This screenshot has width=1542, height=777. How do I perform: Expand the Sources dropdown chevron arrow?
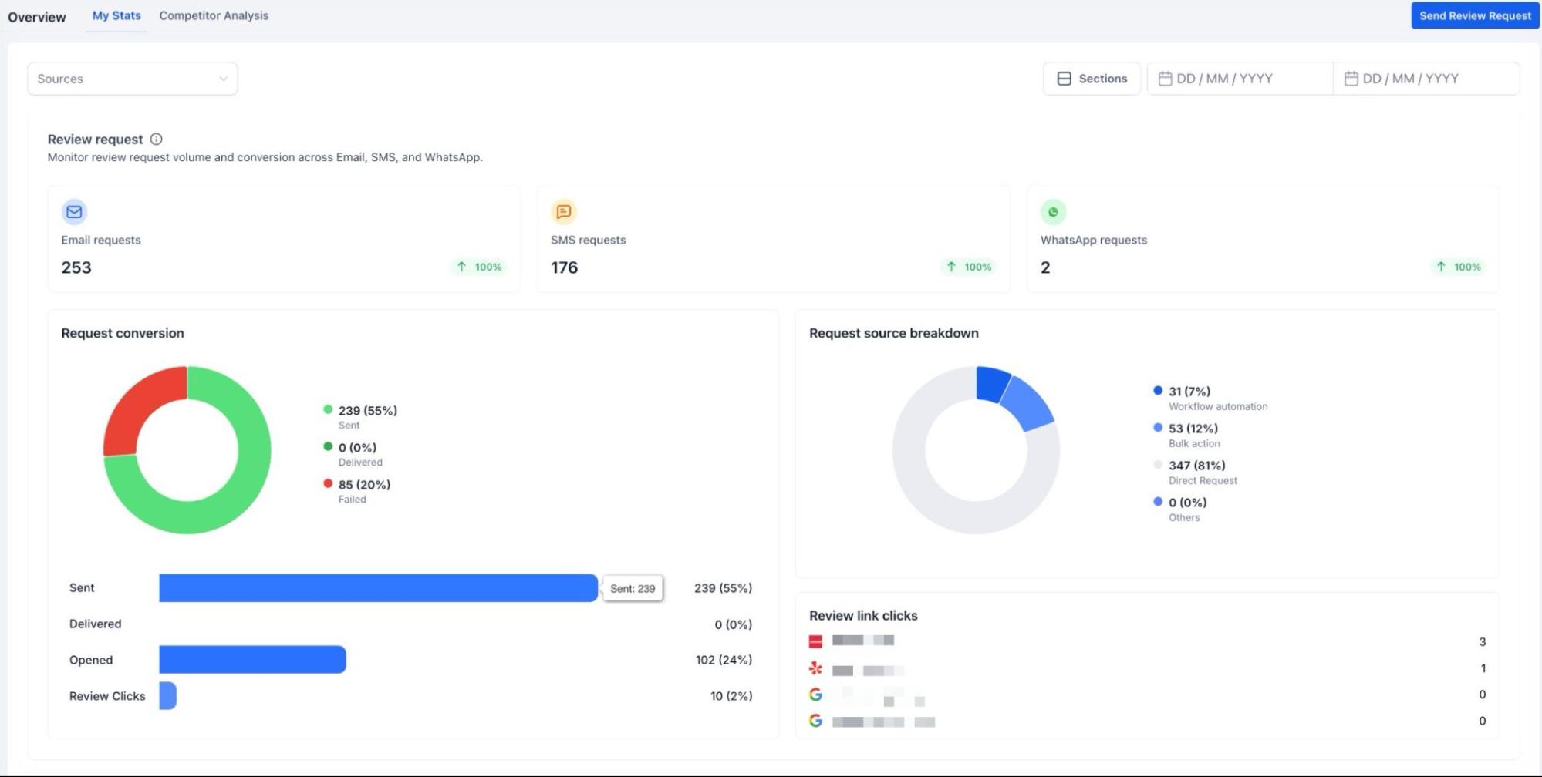tap(223, 79)
